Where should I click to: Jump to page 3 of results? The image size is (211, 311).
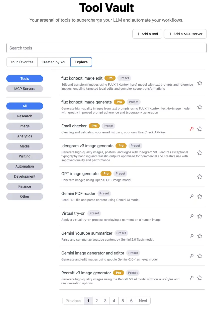coord(105,301)
